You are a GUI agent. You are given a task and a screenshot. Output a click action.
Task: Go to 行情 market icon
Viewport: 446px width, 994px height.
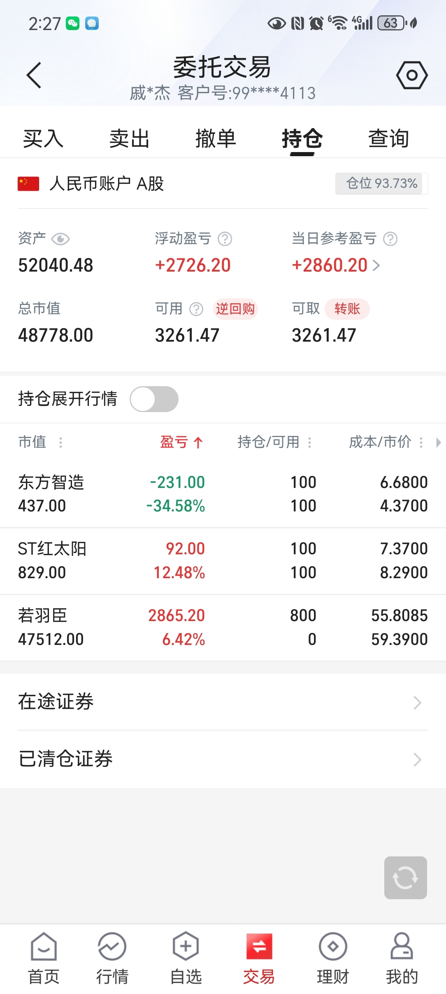pyautogui.click(x=112, y=947)
